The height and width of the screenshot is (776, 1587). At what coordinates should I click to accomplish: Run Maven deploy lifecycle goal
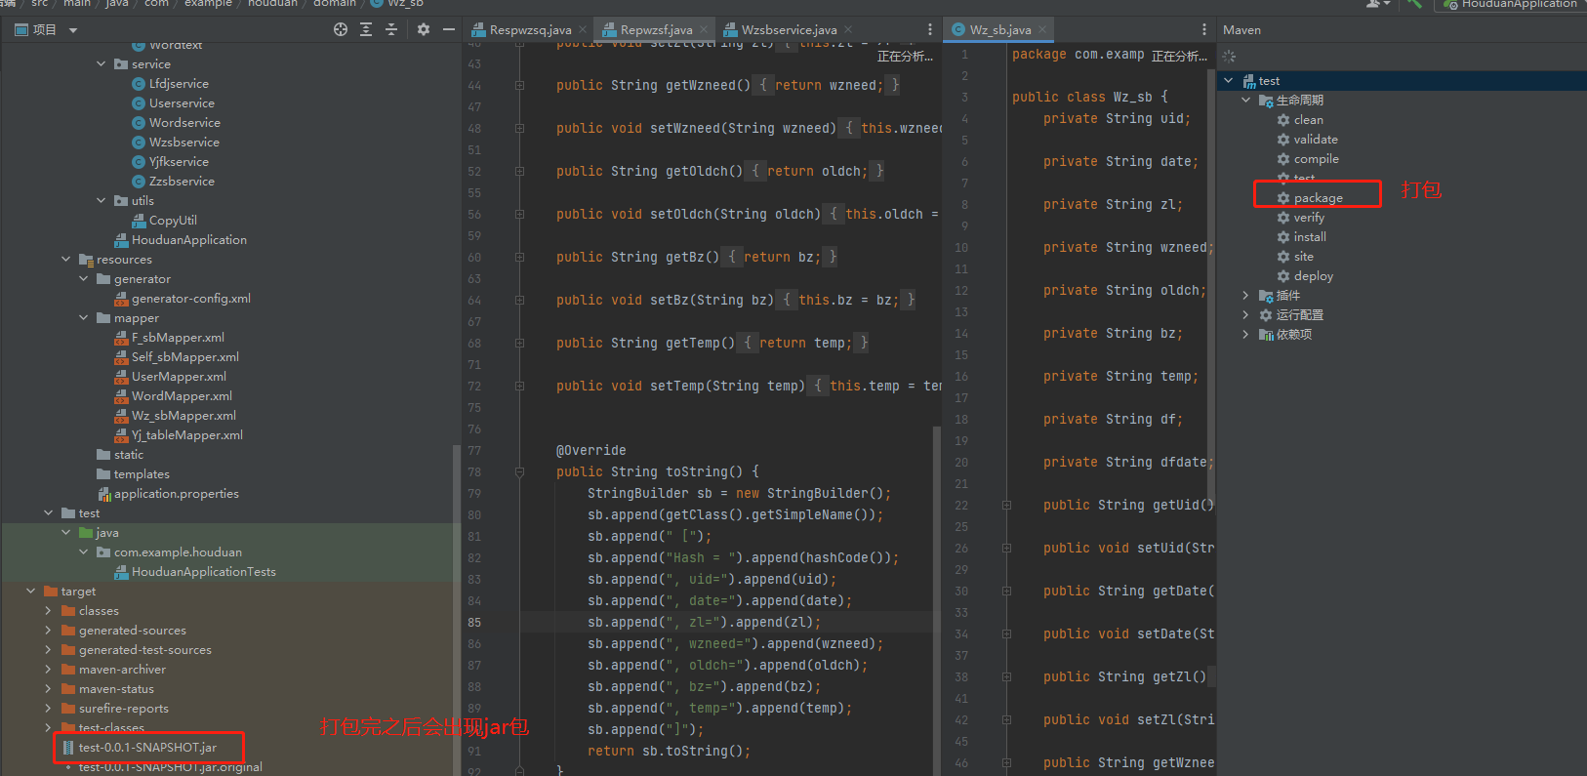[1305, 276]
